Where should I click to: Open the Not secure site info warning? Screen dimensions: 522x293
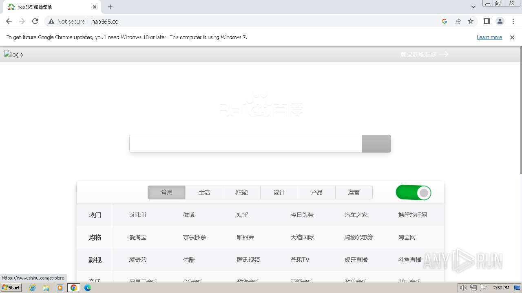pyautogui.click(x=66, y=21)
